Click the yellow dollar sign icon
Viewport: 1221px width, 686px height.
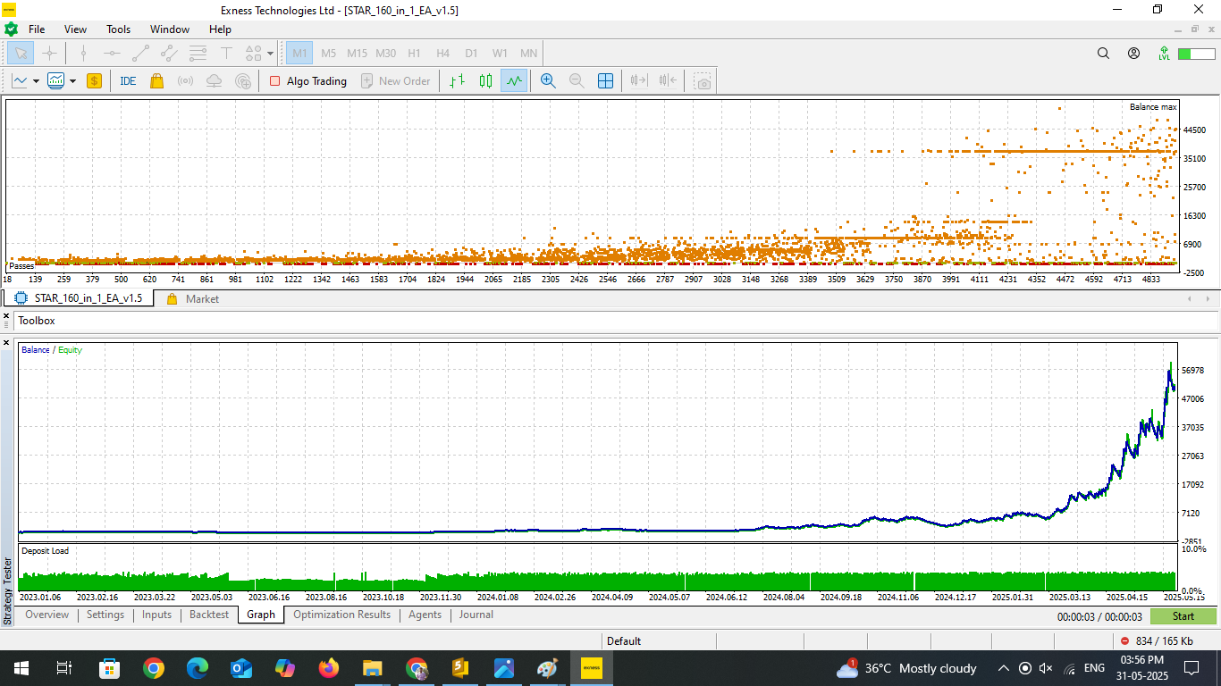click(94, 81)
